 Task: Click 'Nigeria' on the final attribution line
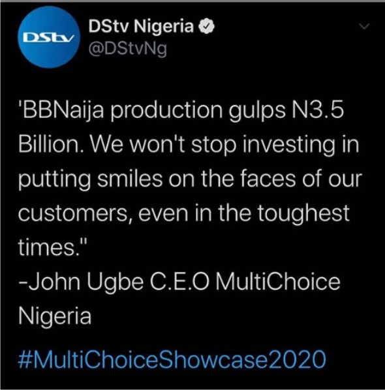55,316
